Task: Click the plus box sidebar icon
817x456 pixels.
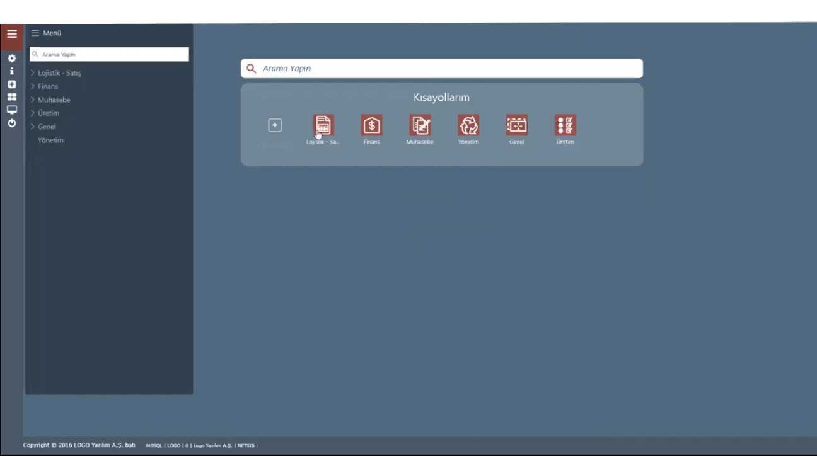Action: pyautogui.click(x=12, y=84)
